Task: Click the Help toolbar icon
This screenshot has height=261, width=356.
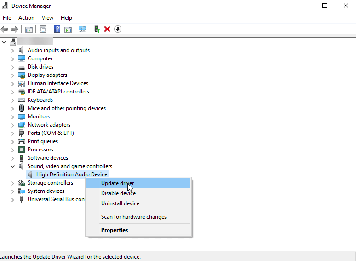Action: pos(57,29)
